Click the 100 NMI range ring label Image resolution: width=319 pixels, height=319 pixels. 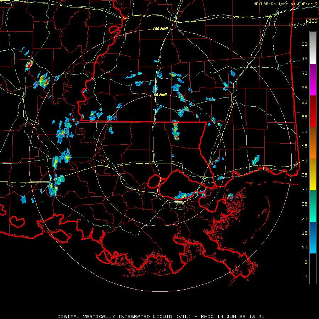(160, 29)
